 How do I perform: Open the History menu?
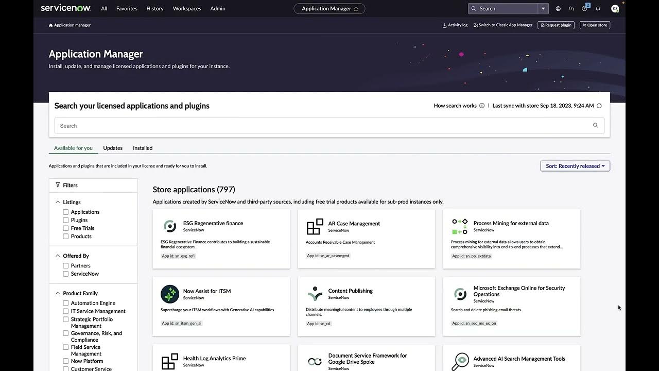tap(155, 9)
